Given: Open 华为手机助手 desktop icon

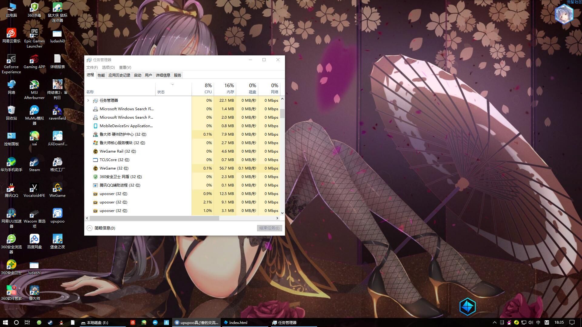Looking at the screenshot, I should (x=11, y=164).
